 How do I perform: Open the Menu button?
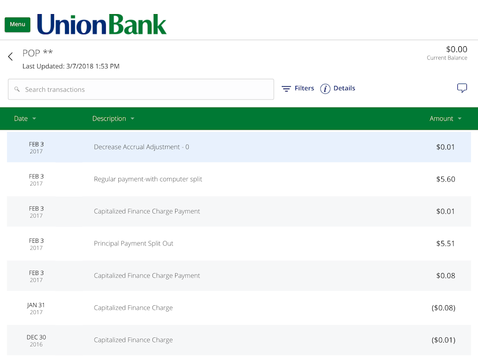pos(17,24)
